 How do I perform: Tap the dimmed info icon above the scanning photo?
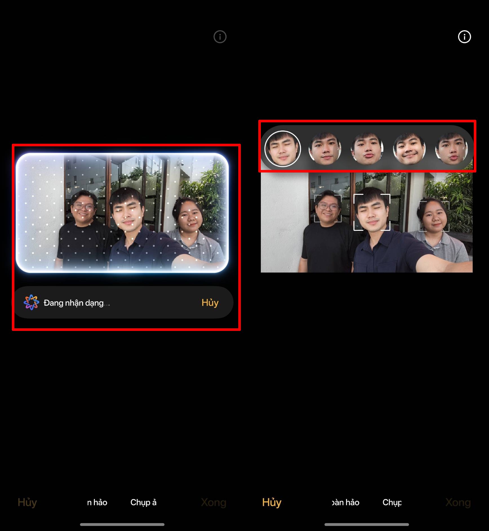pyautogui.click(x=220, y=37)
